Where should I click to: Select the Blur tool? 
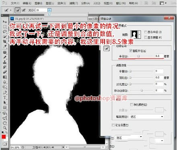tap(5, 82)
